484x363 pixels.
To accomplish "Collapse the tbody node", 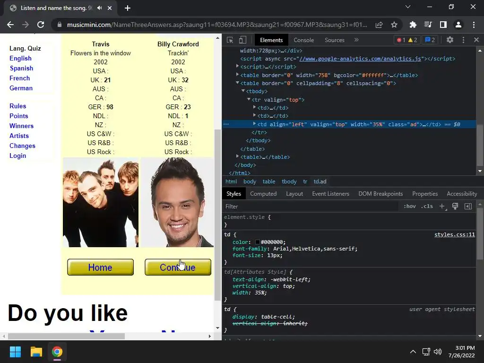I will pos(243,91).
